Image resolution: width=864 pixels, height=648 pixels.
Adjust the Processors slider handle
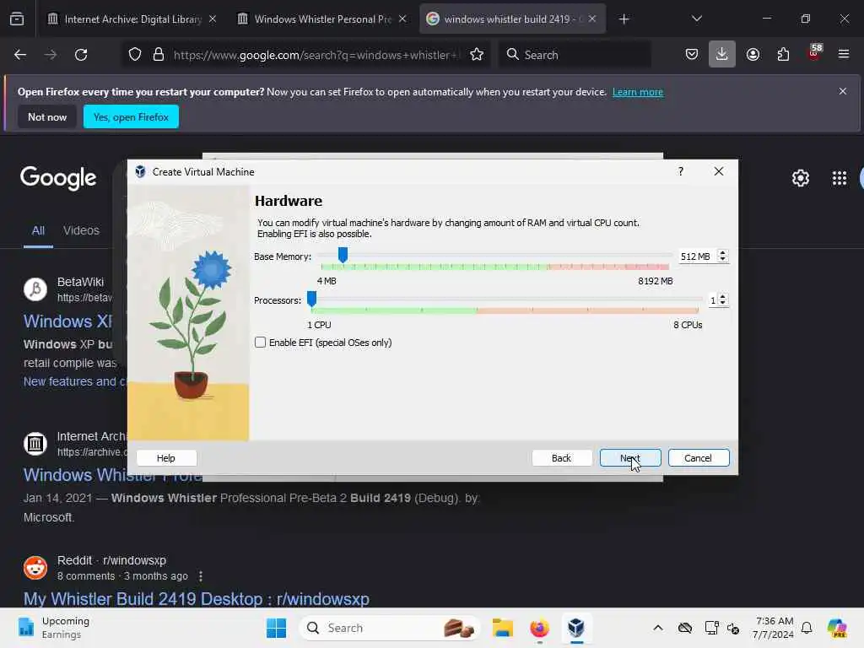pos(312,299)
